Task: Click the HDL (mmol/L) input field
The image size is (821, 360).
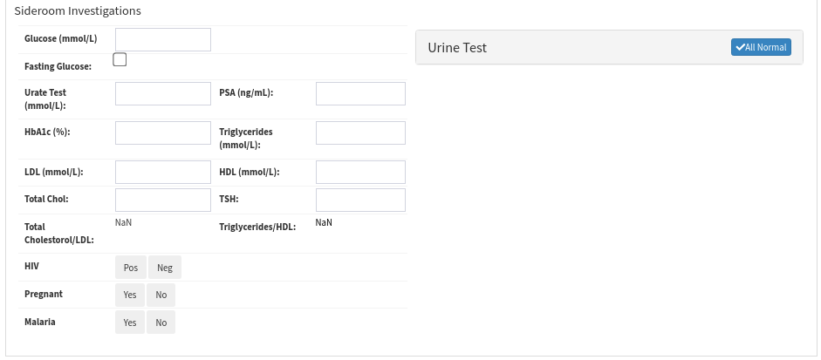Action: pos(360,172)
